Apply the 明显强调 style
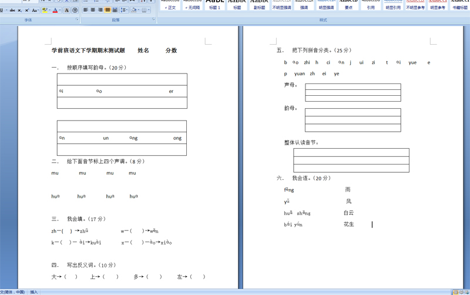The image size is (470, 295). click(326, 5)
